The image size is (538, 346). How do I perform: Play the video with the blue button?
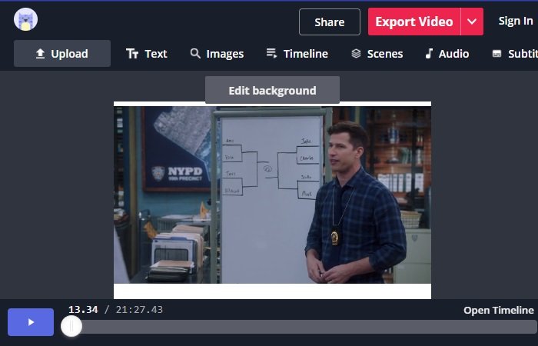(x=31, y=322)
